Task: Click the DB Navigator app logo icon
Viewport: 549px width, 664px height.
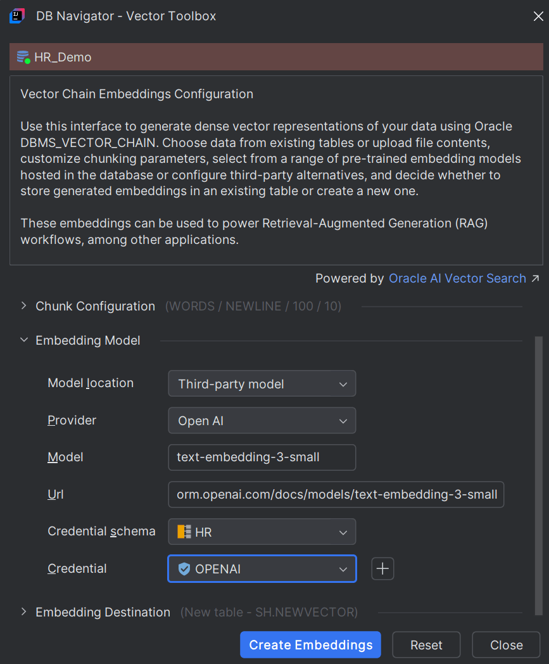Action: [17, 16]
